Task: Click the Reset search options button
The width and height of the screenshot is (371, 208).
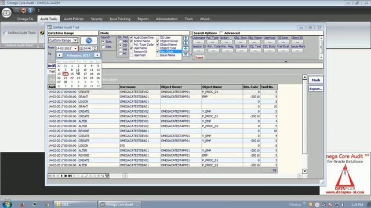Action: coord(199,58)
